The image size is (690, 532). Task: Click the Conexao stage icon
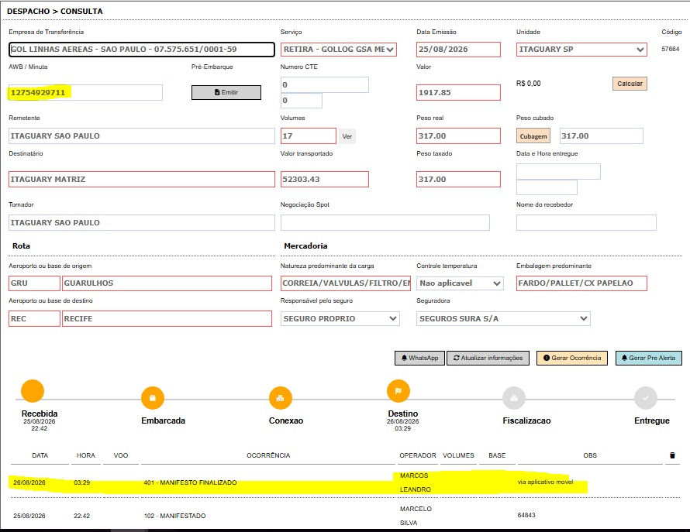pyautogui.click(x=281, y=398)
